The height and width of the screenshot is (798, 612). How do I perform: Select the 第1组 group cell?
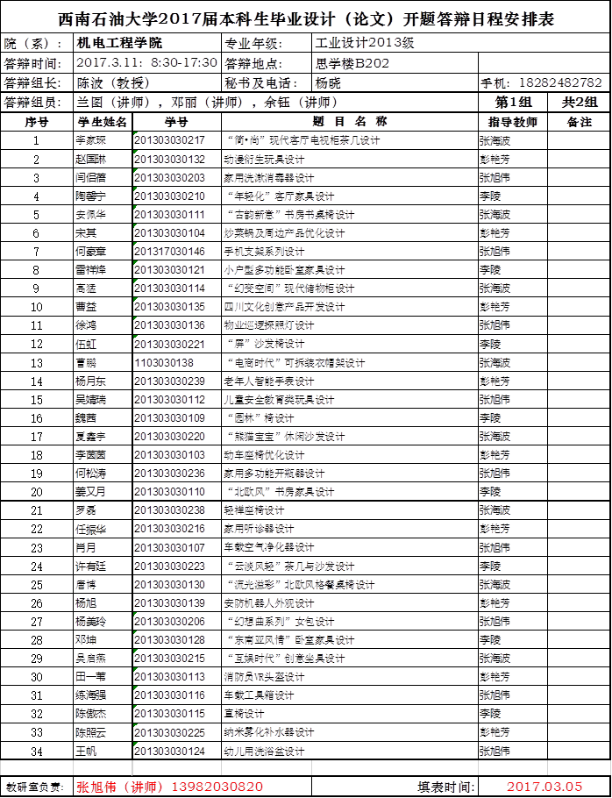pos(513,103)
